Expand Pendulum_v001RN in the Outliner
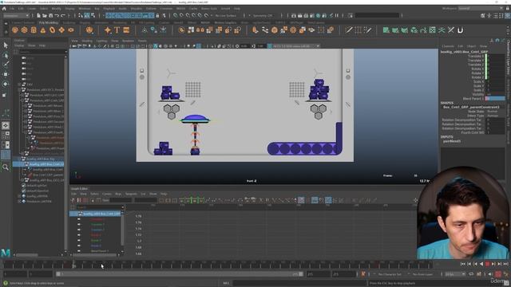Viewport: 511px width, 287px height. point(19,202)
